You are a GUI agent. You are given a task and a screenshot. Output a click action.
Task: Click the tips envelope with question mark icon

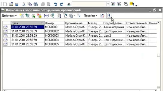(132, 4)
